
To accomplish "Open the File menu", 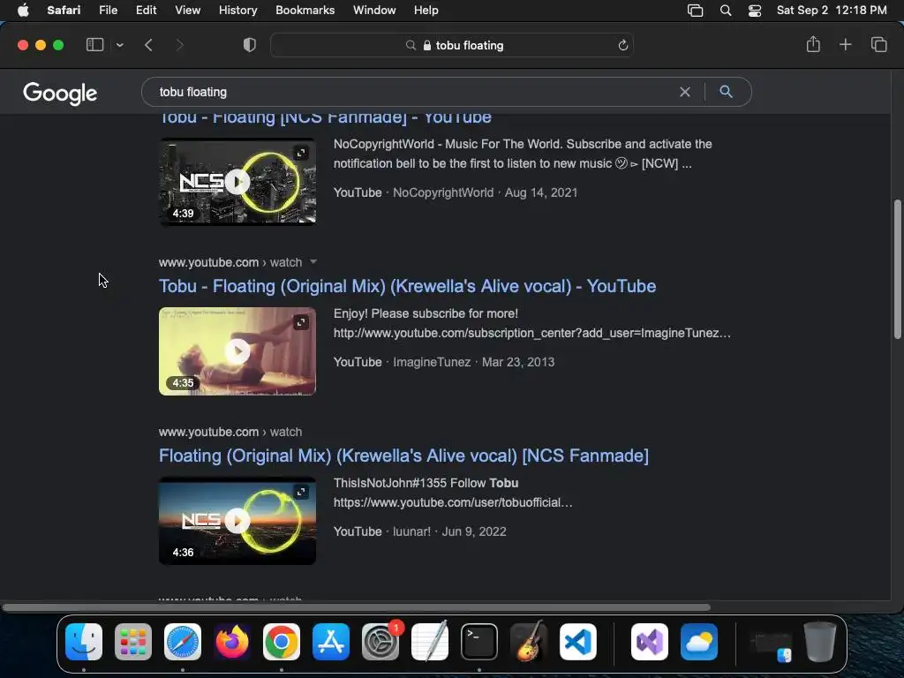I will coord(108,11).
